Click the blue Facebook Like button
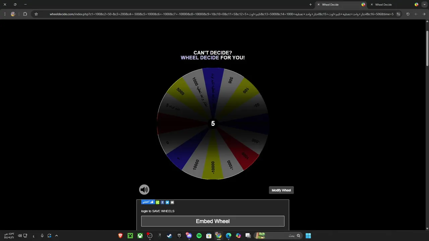Screen dimensions: 429x241 click(148, 202)
